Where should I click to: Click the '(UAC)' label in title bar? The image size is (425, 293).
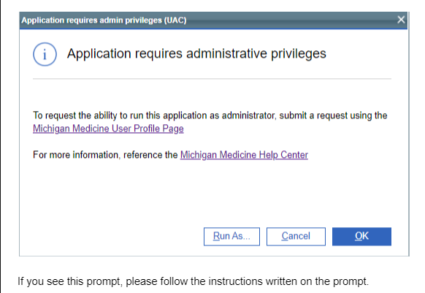pos(175,20)
